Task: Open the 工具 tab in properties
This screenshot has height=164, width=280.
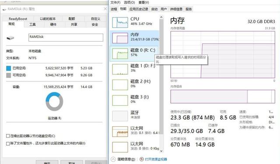Action: coord(32,24)
